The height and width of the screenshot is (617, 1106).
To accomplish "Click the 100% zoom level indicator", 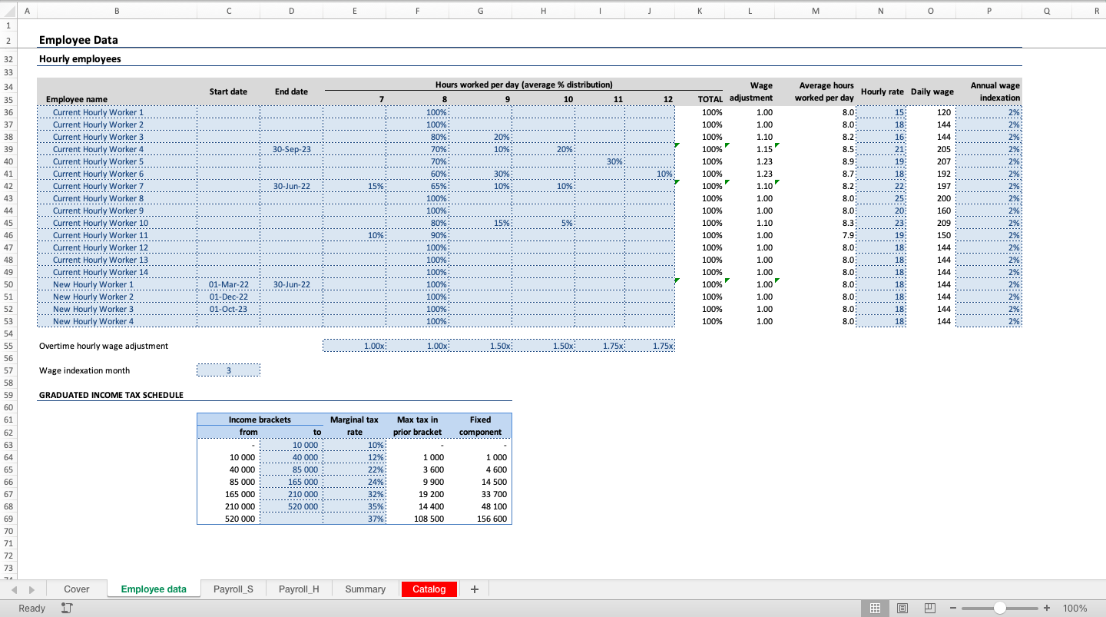I will click(x=1075, y=609).
